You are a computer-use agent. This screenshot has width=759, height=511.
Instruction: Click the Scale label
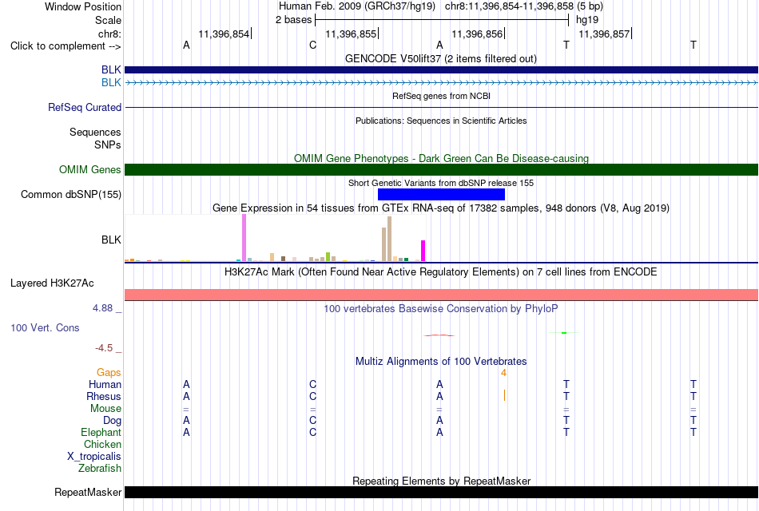(x=108, y=20)
